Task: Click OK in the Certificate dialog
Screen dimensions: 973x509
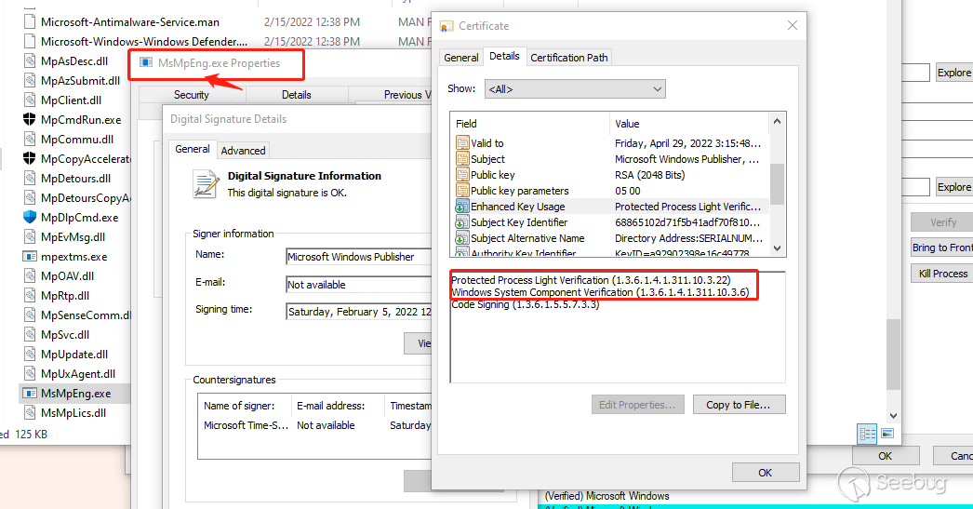Action: point(765,473)
